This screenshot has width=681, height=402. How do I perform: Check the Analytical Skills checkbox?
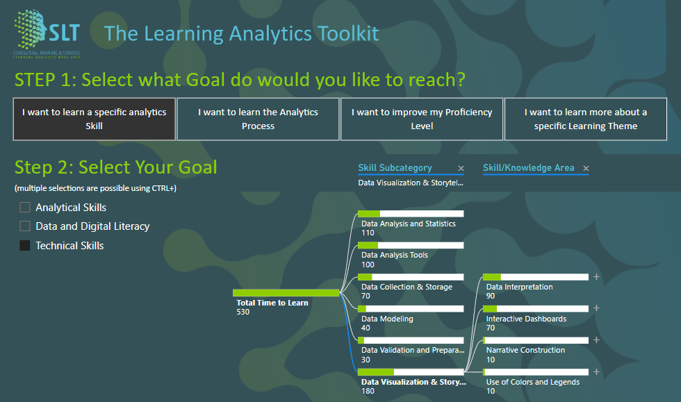coord(25,207)
